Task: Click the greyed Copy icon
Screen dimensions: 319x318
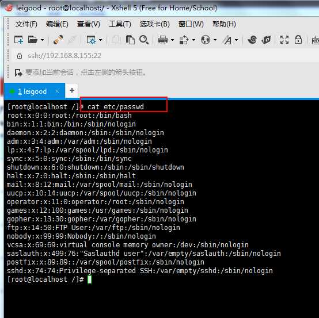Action: (116, 40)
